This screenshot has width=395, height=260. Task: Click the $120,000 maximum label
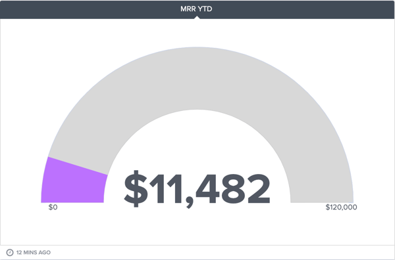(x=341, y=207)
